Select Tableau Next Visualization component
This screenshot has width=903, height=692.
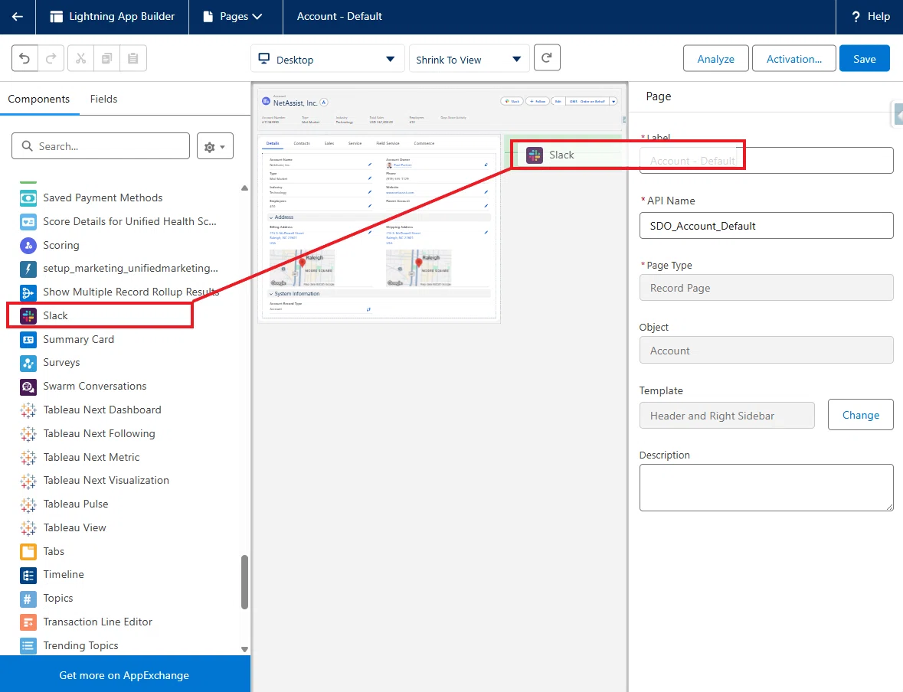coord(106,481)
